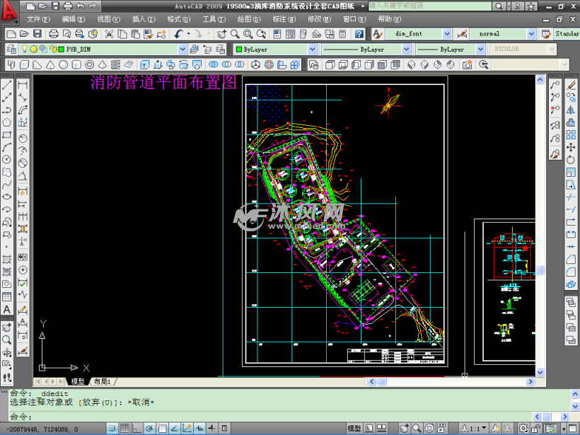Toggle Grid display in status bar

[x=124, y=428]
